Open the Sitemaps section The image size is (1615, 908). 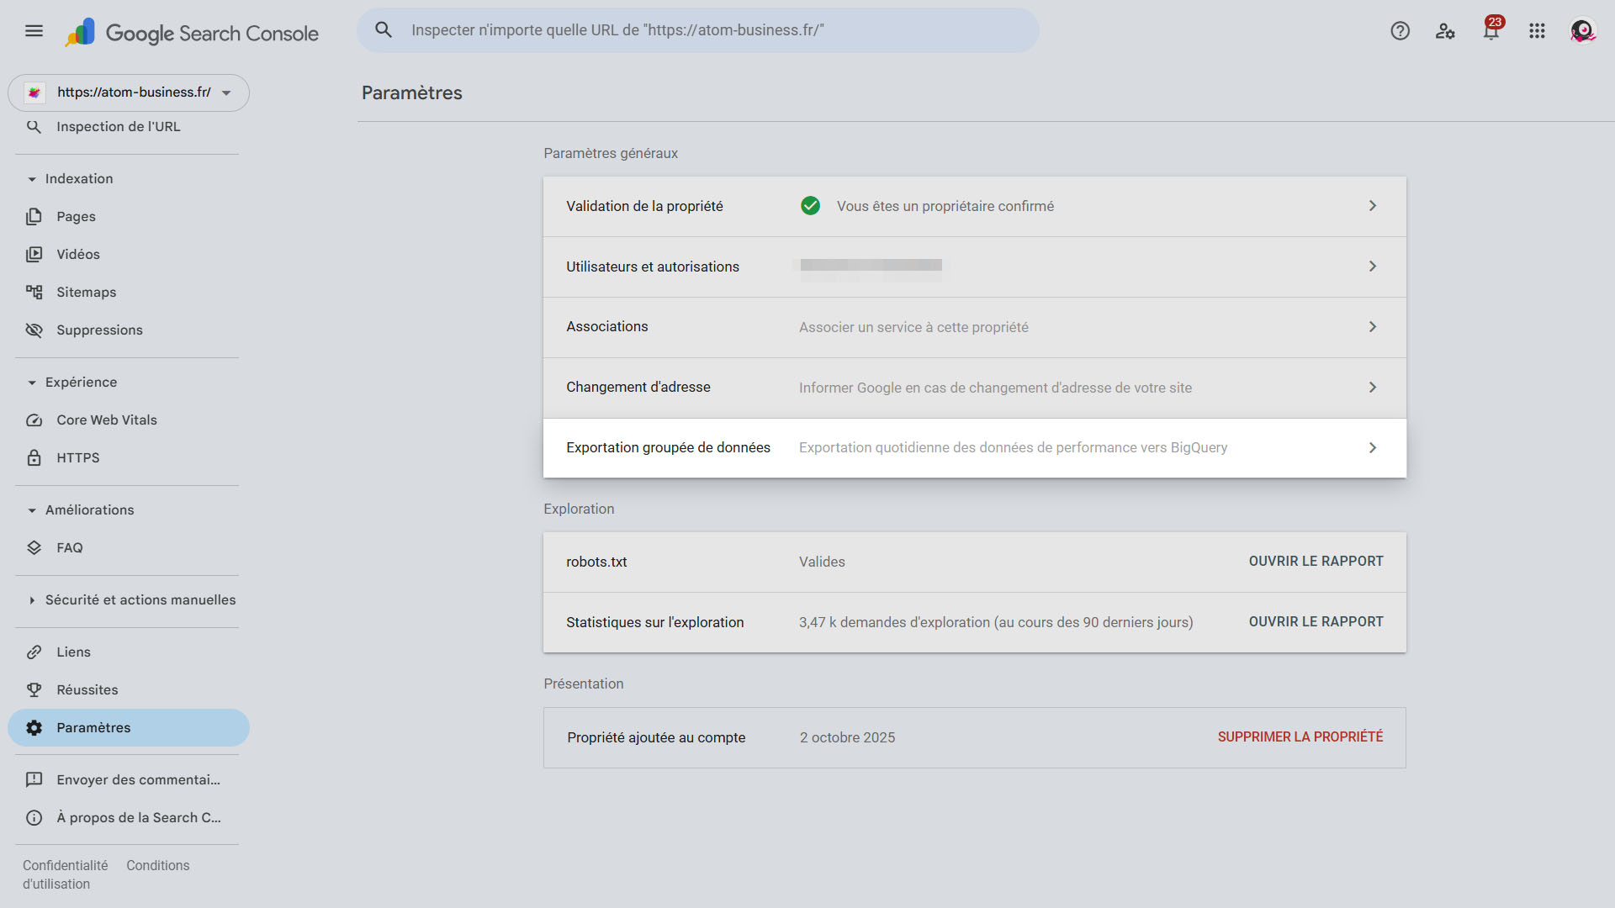(86, 292)
